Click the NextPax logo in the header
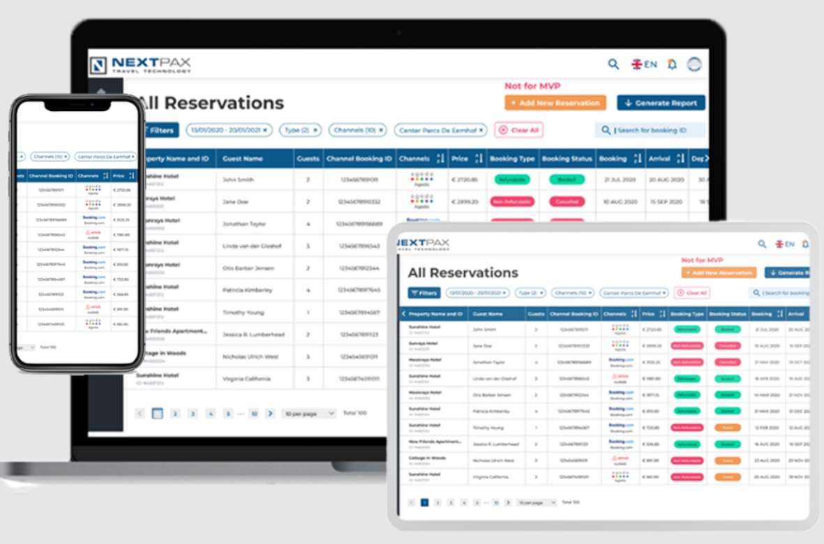This screenshot has width=824, height=544. pos(140,63)
